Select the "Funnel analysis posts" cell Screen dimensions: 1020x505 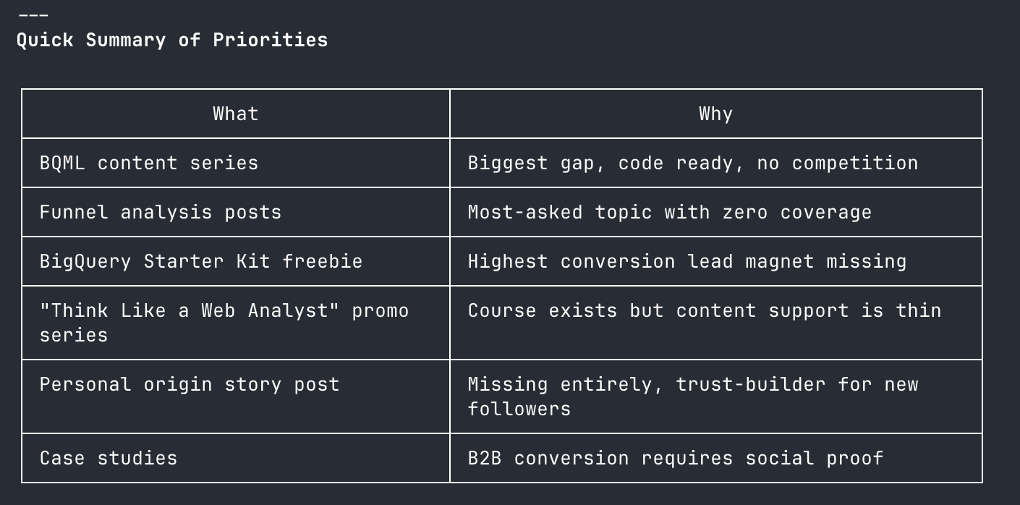160,212
